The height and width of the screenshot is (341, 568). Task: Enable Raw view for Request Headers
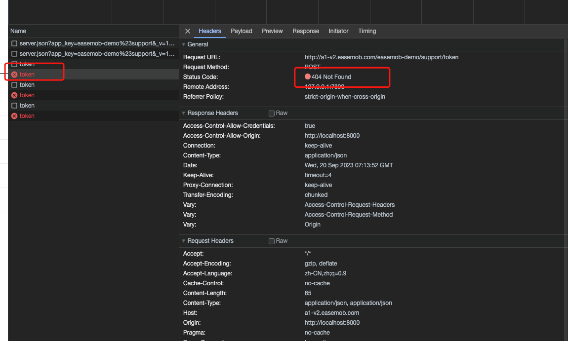pos(271,241)
